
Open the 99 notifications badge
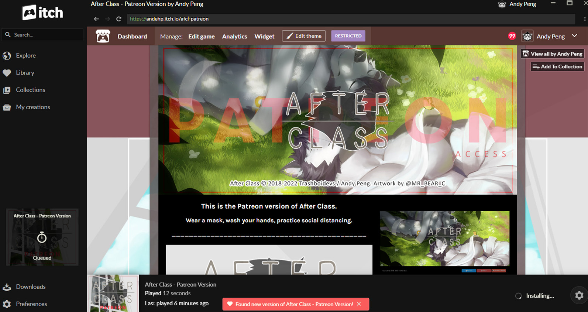(x=512, y=36)
